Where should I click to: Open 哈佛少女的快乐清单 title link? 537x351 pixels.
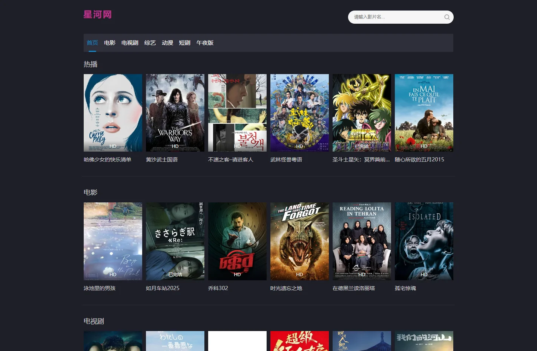(x=107, y=160)
